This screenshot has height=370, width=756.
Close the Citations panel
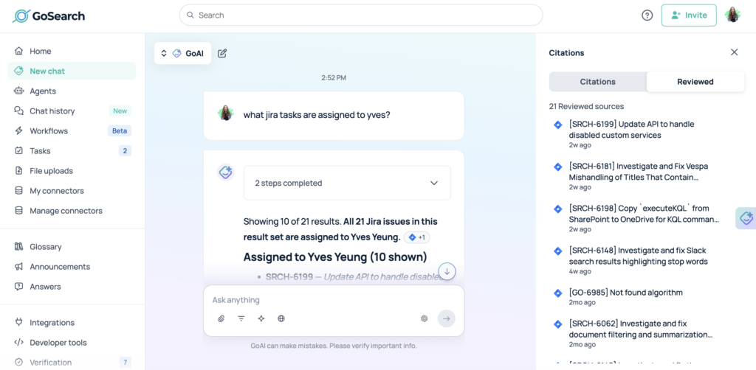[x=734, y=52]
